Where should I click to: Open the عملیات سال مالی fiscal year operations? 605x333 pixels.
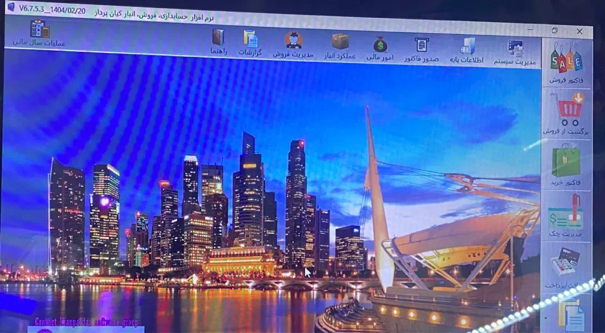[x=39, y=34]
